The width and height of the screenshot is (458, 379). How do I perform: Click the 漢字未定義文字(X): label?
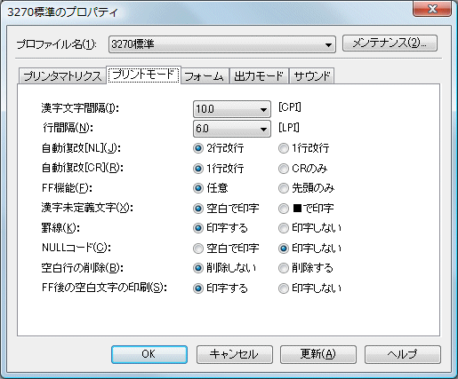point(87,208)
